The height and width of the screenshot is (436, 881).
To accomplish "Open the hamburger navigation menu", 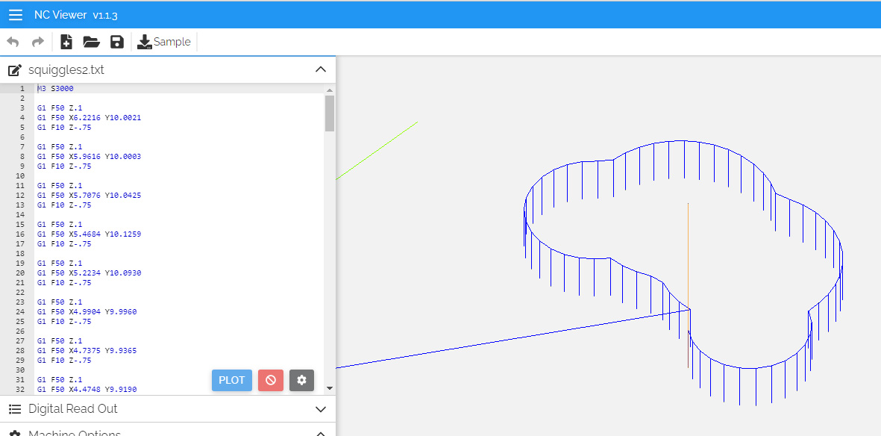I will (x=16, y=15).
